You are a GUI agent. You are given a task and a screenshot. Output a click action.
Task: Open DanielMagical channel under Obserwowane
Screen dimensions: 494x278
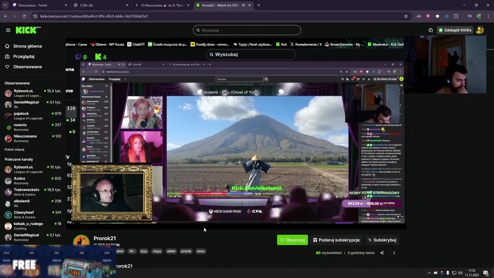click(33, 104)
